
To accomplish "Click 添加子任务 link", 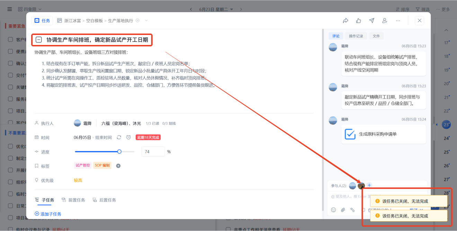I will [48, 214].
